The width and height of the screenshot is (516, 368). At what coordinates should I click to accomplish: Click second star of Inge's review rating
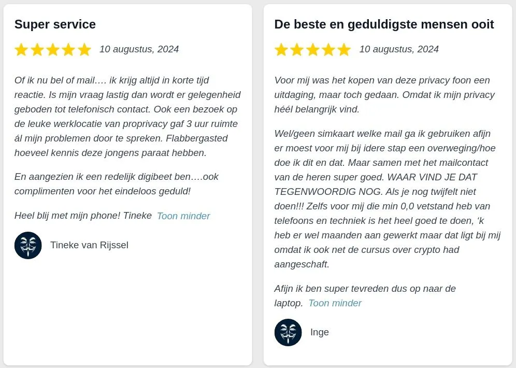coord(297,50)
